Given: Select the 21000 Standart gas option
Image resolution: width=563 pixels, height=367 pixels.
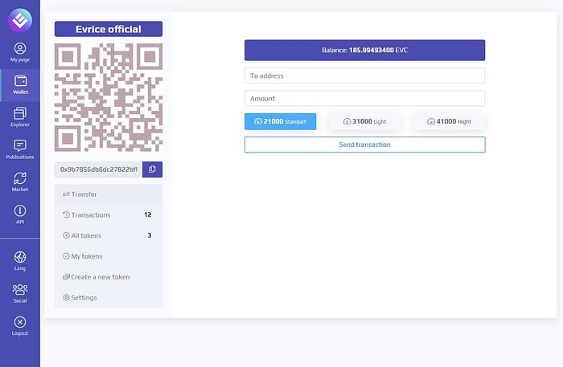Looking at the screenshot, I should click(x=281, y=121).
